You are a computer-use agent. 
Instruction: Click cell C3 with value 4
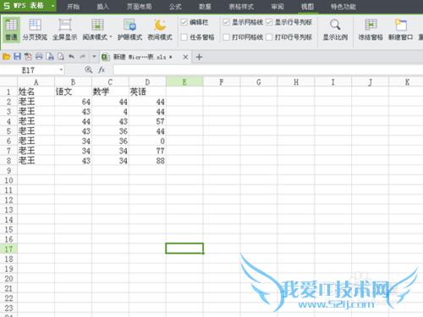coord(110,112)
